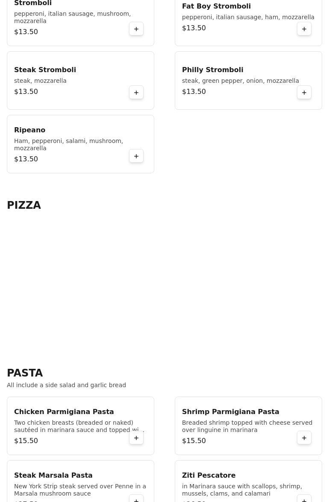View the Ripeano item title
The width and height of the screenshot is (329, 502).
click(29, 130)
